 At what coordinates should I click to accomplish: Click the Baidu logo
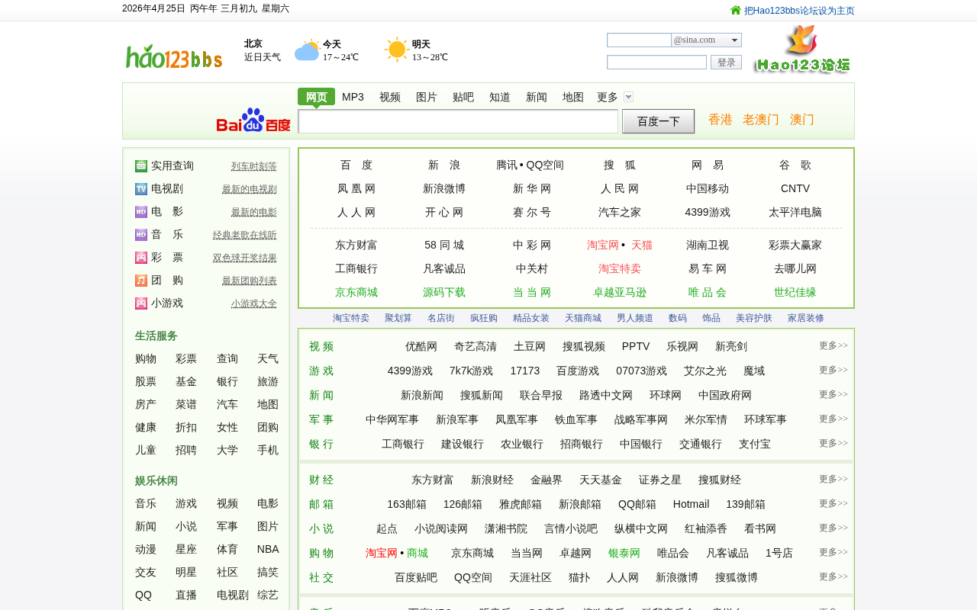(x=253, y=120)
